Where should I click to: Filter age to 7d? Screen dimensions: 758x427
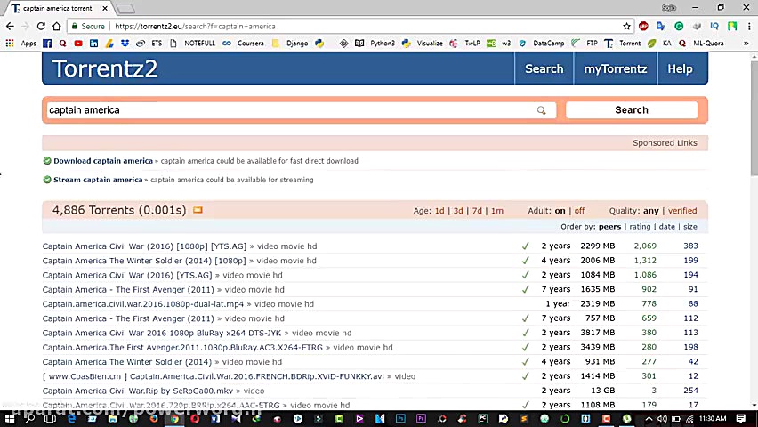[x=477, y=211]
